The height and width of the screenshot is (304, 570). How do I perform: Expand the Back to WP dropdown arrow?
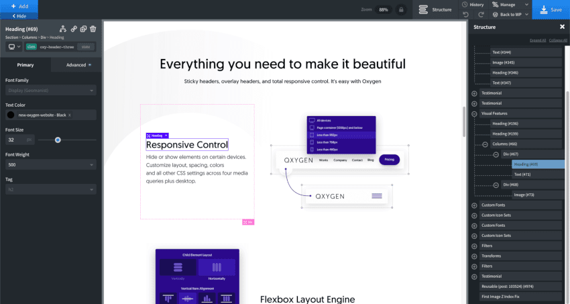(x=526, y=15)
